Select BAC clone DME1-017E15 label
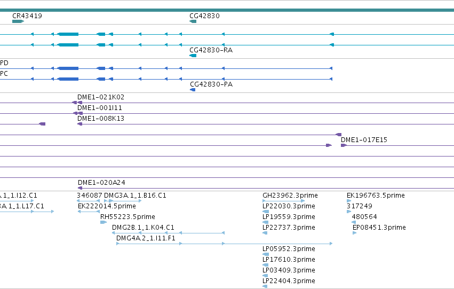This screenshot has width=454, height=289. [x=364, y=140]
